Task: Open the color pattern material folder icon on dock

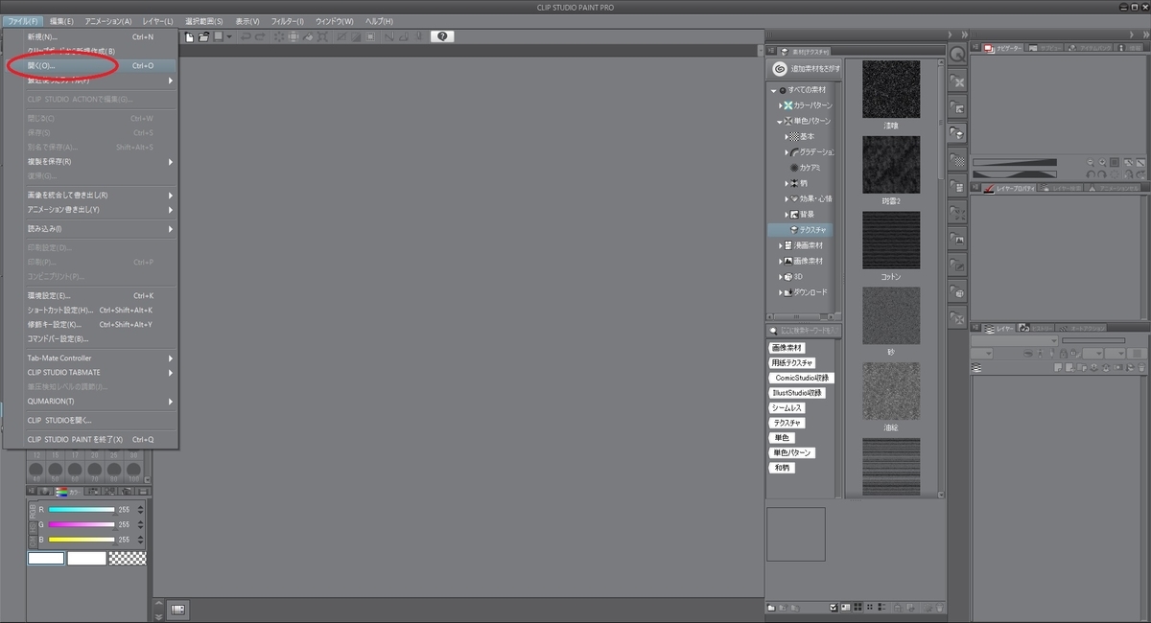Action: tap(957, 81)
